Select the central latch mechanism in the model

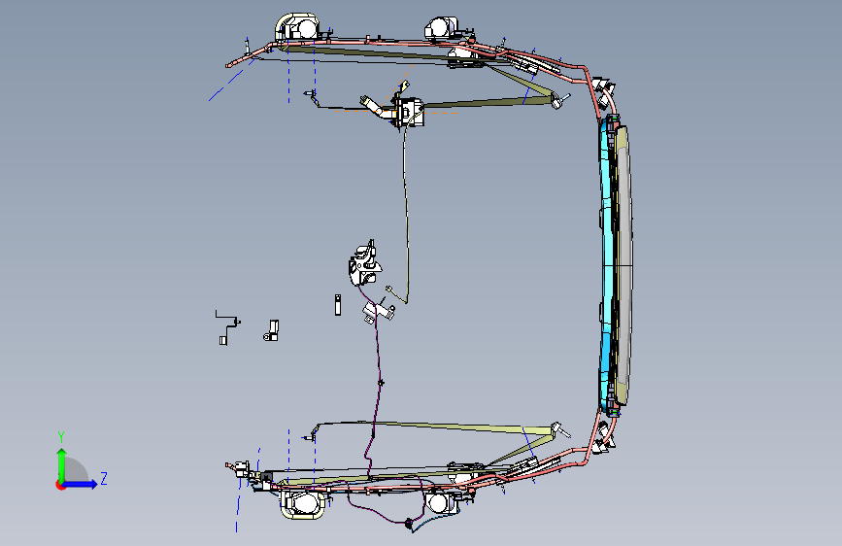coord(365,264)
